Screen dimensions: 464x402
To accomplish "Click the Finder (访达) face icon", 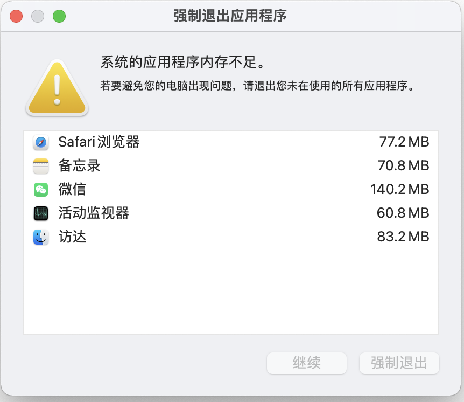I will [x=41, y=237].
